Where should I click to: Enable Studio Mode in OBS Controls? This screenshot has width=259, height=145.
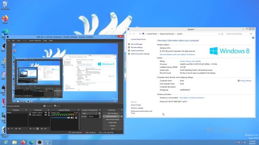(x=113, y=122)
